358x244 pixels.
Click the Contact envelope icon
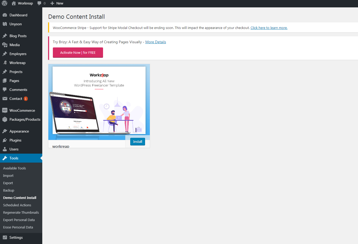pos(5,99)
